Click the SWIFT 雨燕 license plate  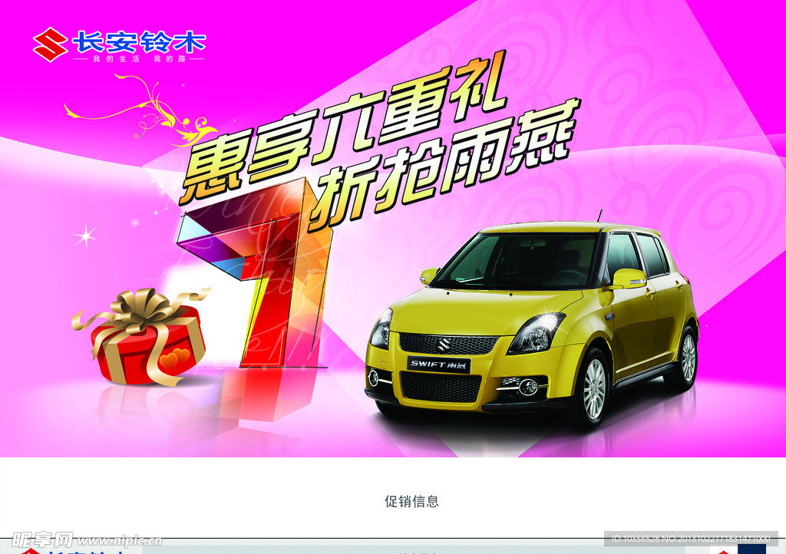tap(438, 364)
